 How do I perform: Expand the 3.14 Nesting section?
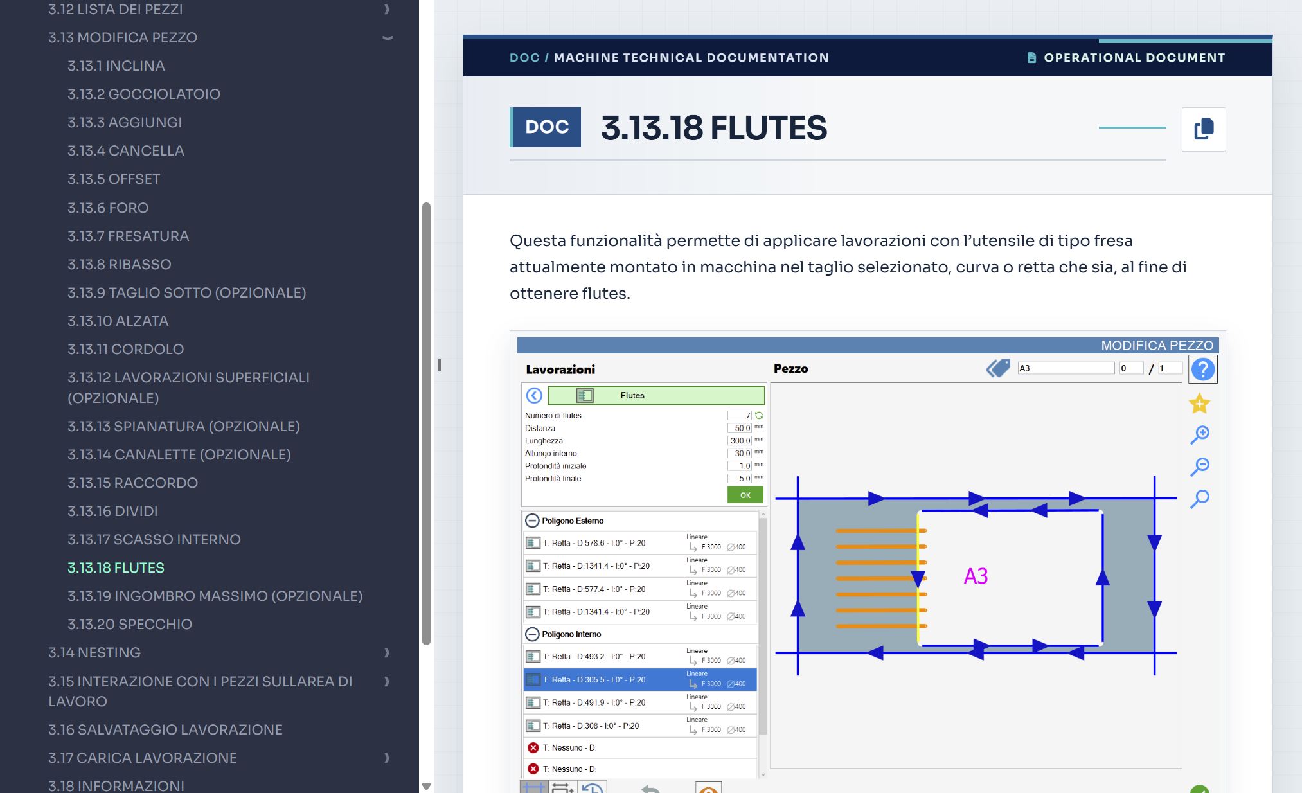coord(387,652)
